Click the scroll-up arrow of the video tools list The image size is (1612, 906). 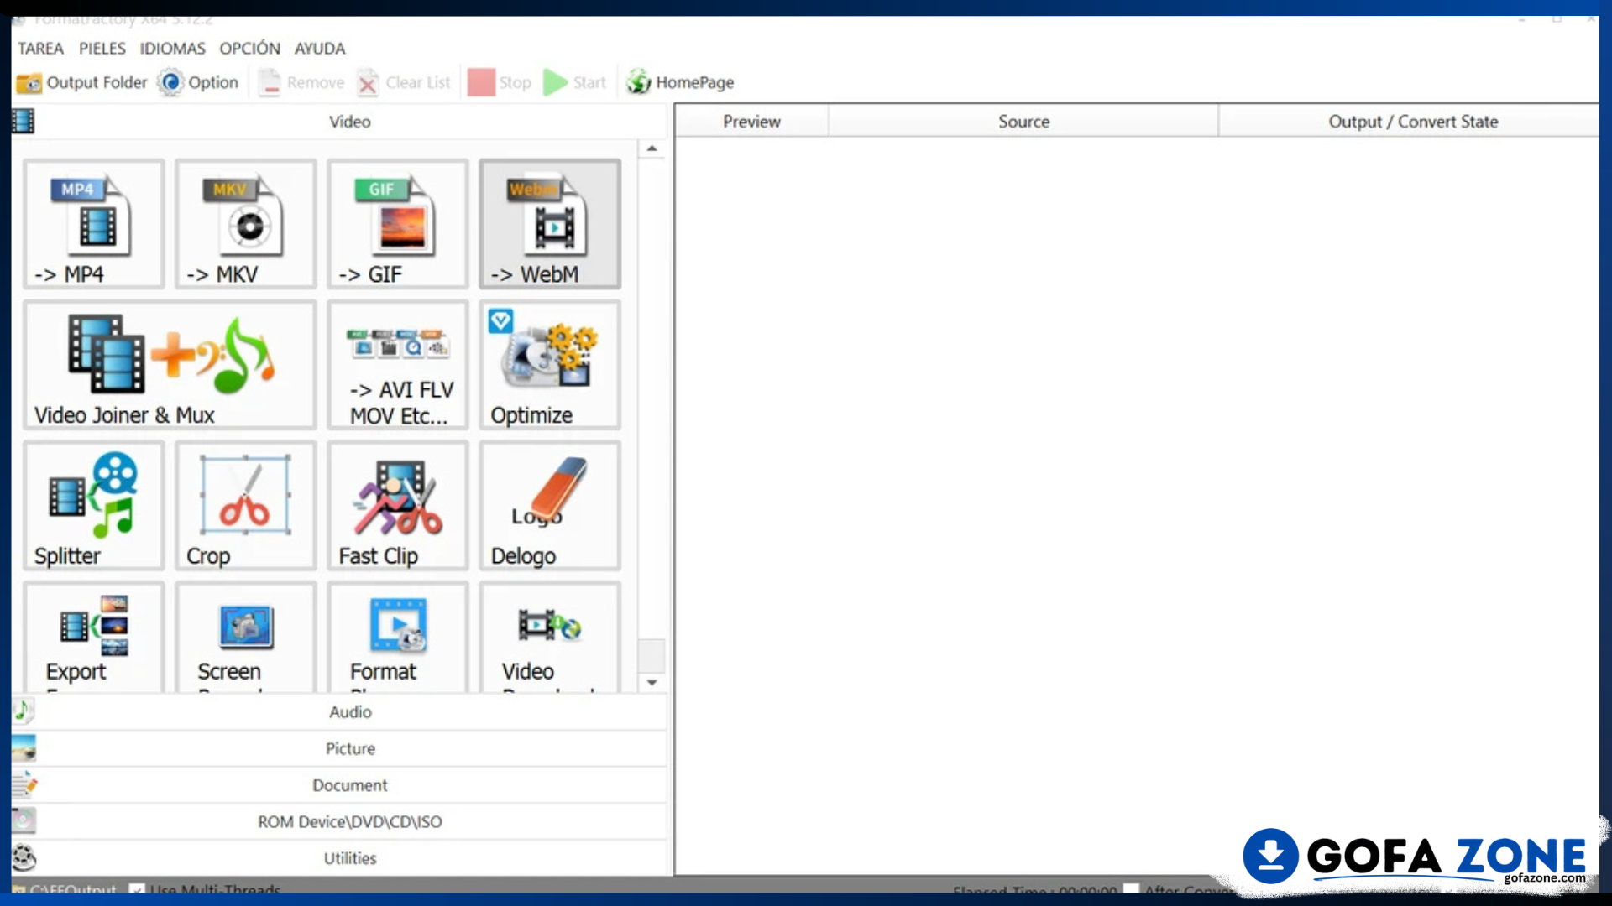coord(652,148)
